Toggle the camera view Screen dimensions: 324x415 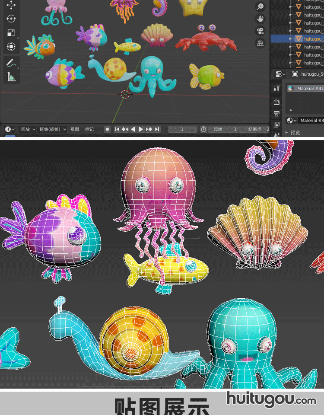coord(260,31)
